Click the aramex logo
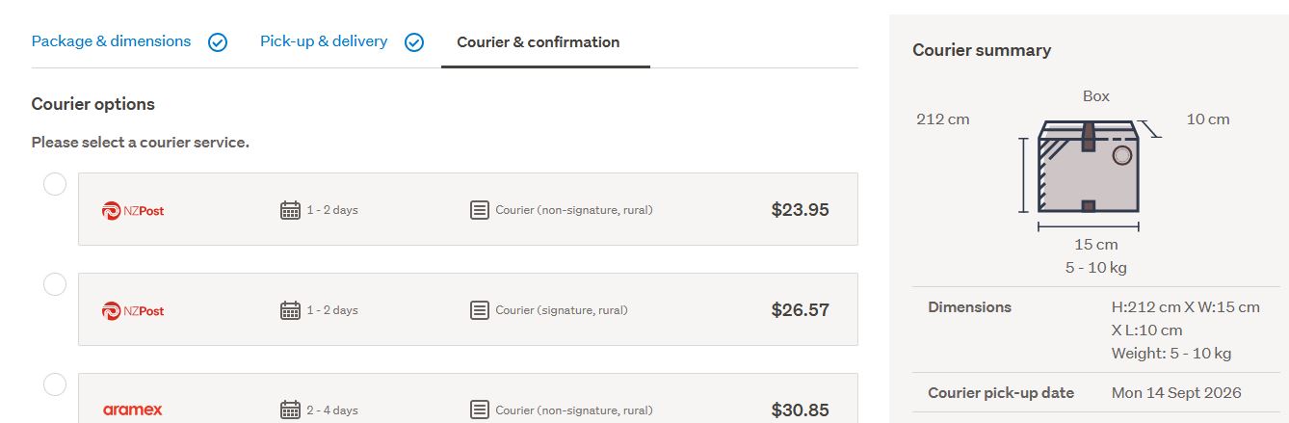The height and width of the screenshot is (423, 1289). 133,410
